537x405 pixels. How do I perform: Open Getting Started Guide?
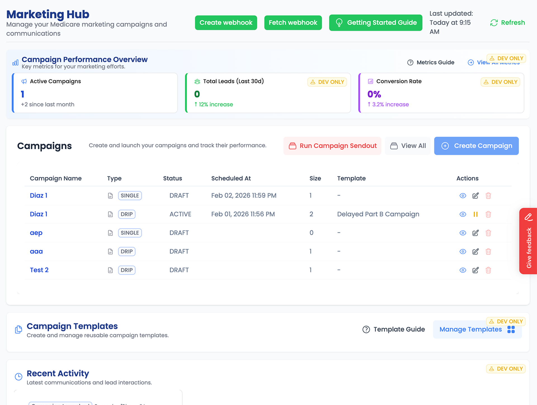pos(375,23)
